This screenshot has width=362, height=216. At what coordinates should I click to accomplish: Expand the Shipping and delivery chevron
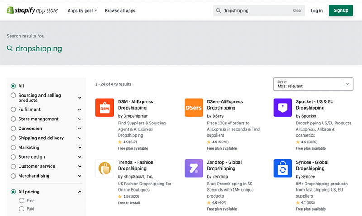click(x=80, y=138)
